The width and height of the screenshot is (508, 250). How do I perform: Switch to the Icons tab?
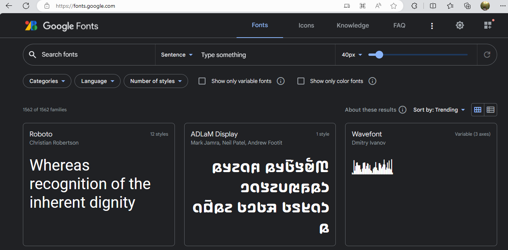tap(306, 26)
